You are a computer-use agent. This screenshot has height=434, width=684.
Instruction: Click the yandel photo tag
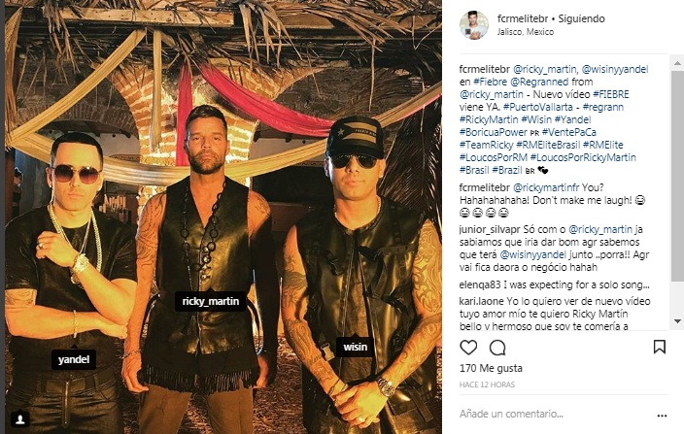tap(74, 358)
